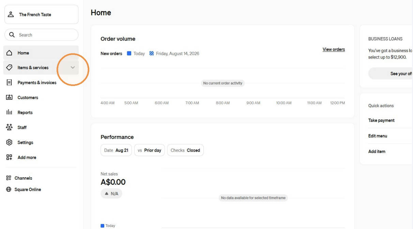413x229 pixels.
Task: Expand Items & services with the chevron
Action: 73,67
